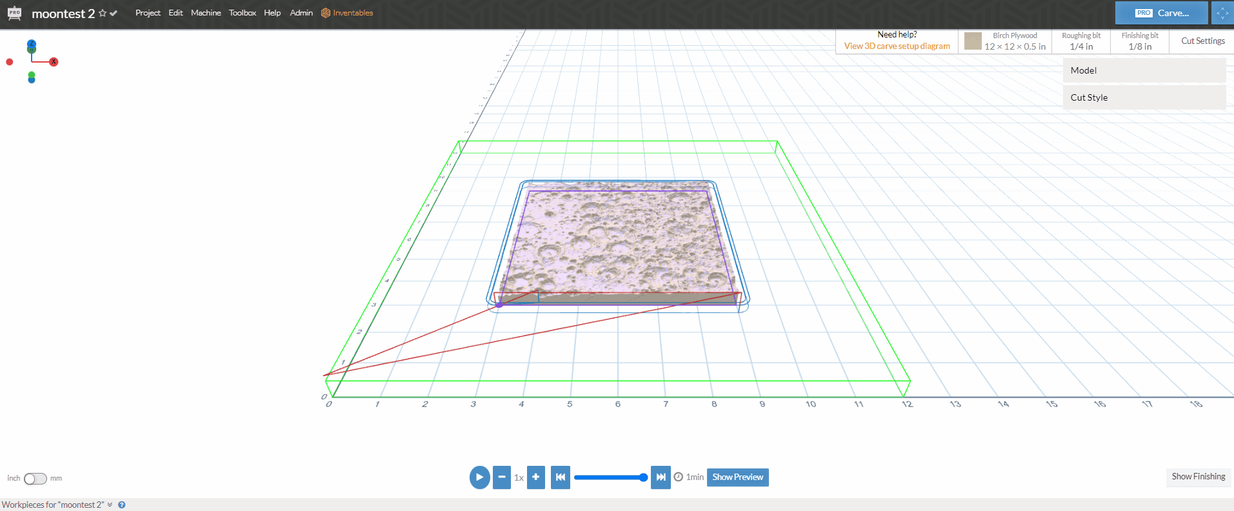Viewport: 1234px width, 511px height.
Task: Decrease simulation playback speed
Action: [x=502, y=477]
